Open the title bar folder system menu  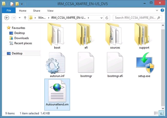[4, 4]
